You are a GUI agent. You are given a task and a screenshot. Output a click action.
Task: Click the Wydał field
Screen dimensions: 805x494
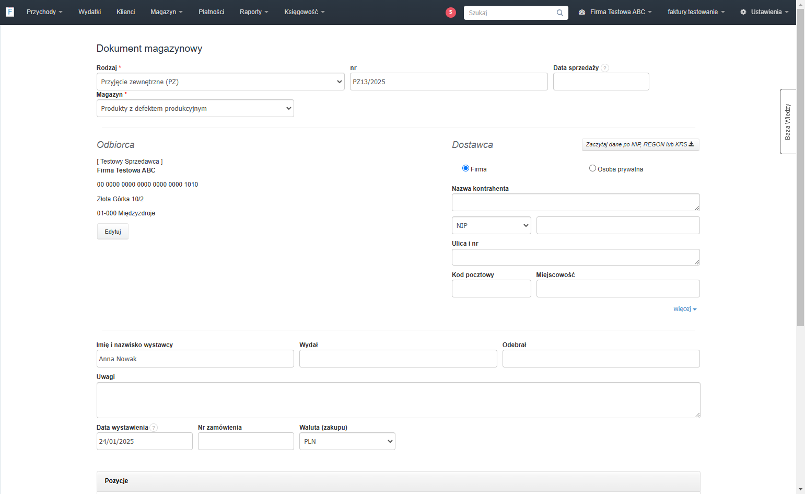click(x=398, y=359)
